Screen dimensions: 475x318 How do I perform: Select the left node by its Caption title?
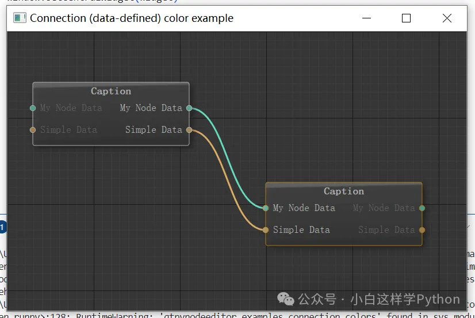pyautogui.click(x=111, y=91)
